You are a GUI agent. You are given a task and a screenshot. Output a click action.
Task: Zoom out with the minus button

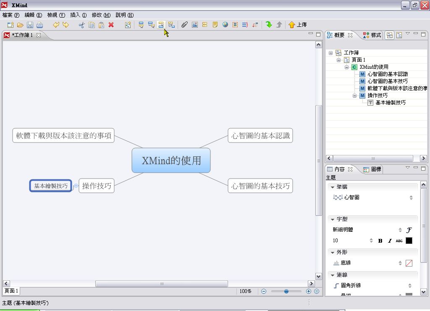[x=264, y=291]
